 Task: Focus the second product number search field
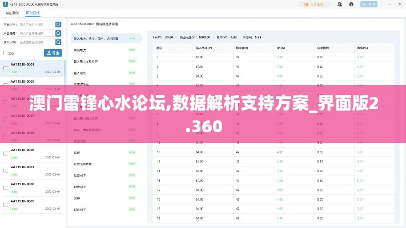coord(37,34)
